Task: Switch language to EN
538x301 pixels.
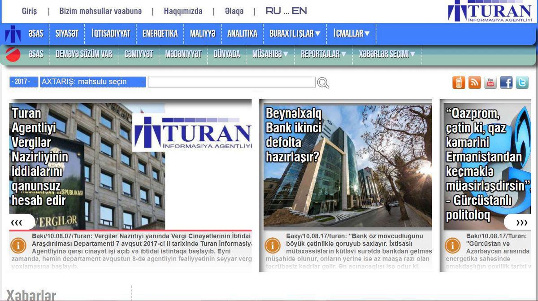Action: point(299,11)
